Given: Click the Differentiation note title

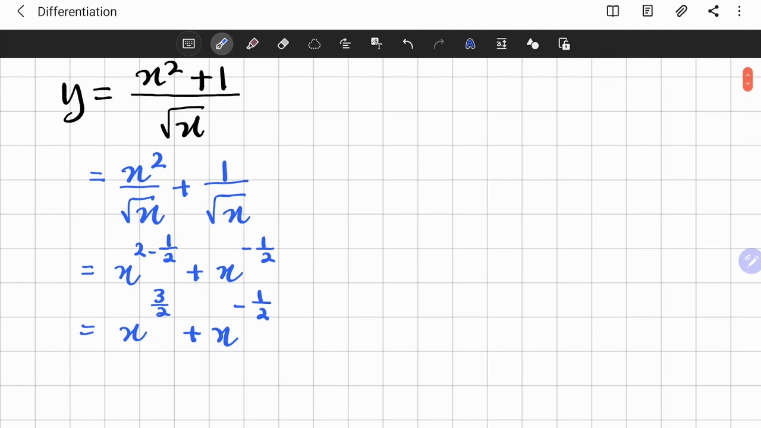Looking at the screenshot, I should 77,11.
